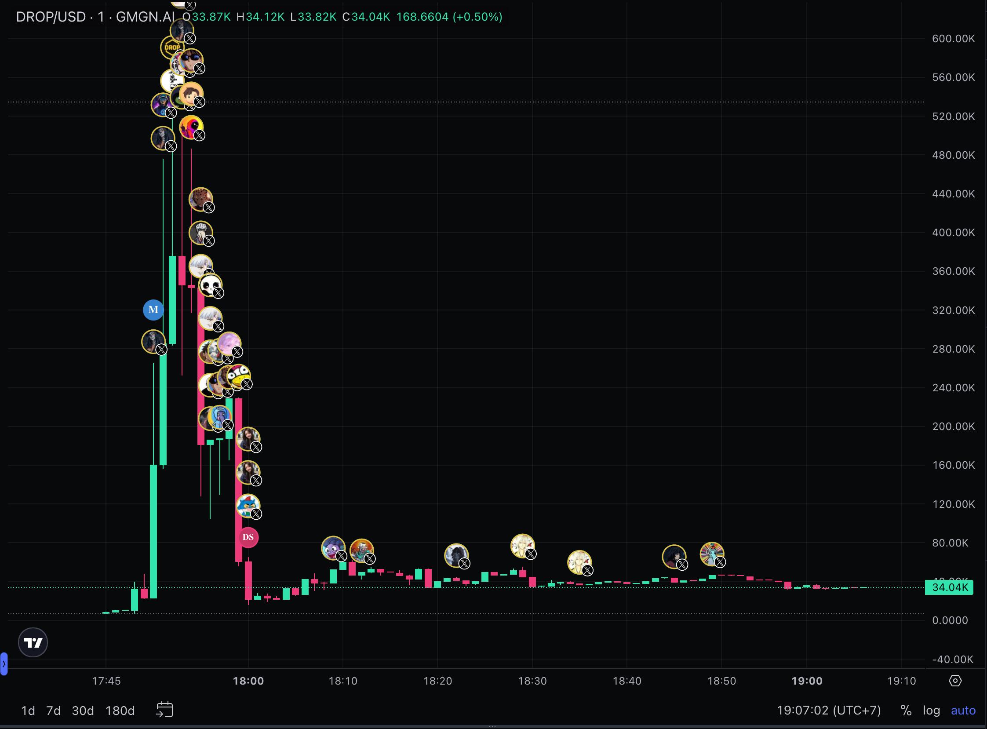Switch to 180d range
This screenshot has width=987, height=729.
[120, 711]
